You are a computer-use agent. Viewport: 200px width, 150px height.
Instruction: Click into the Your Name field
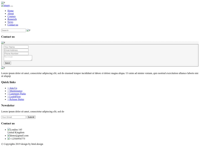(x=16, y=47)
